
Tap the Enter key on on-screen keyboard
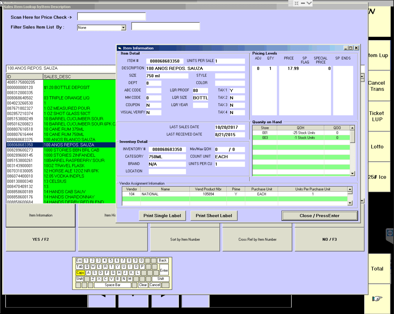(x=164, y=270)
